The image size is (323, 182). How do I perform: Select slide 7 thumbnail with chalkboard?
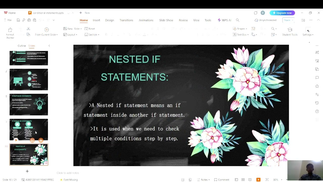[x=29, y=80]
